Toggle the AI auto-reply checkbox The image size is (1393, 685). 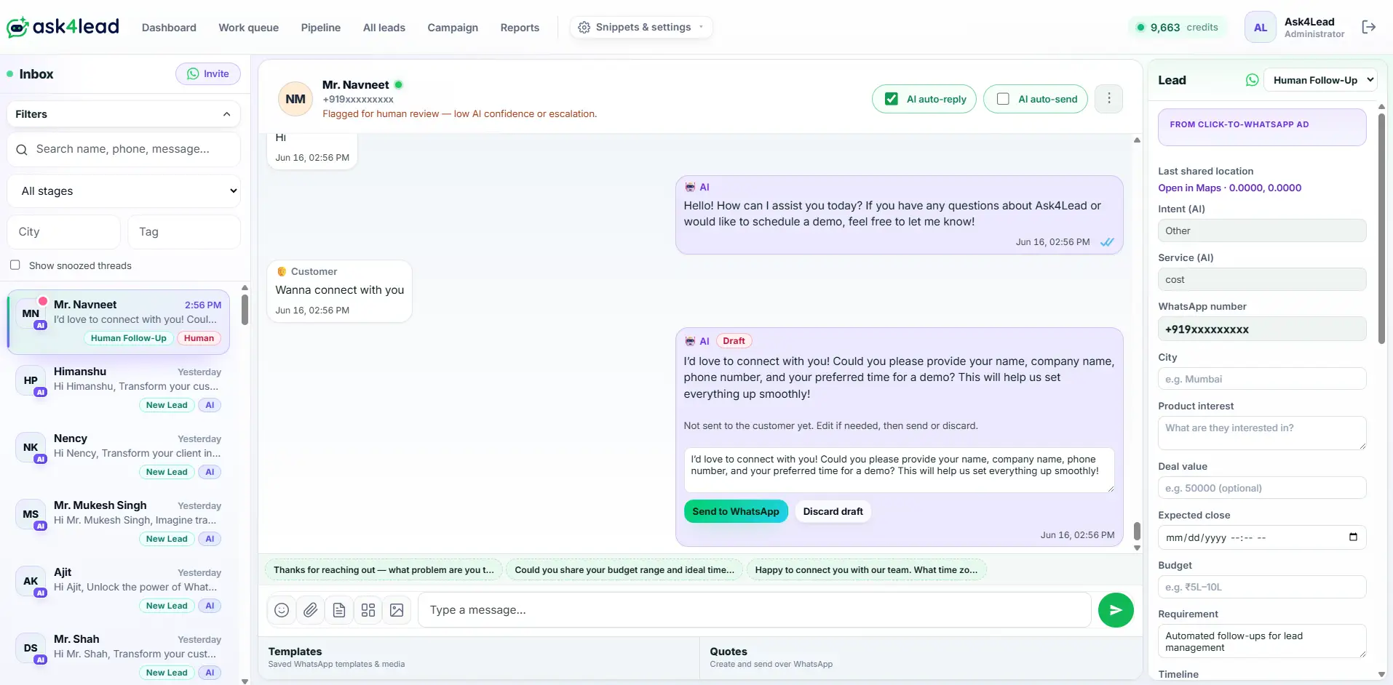pos(891,99)
